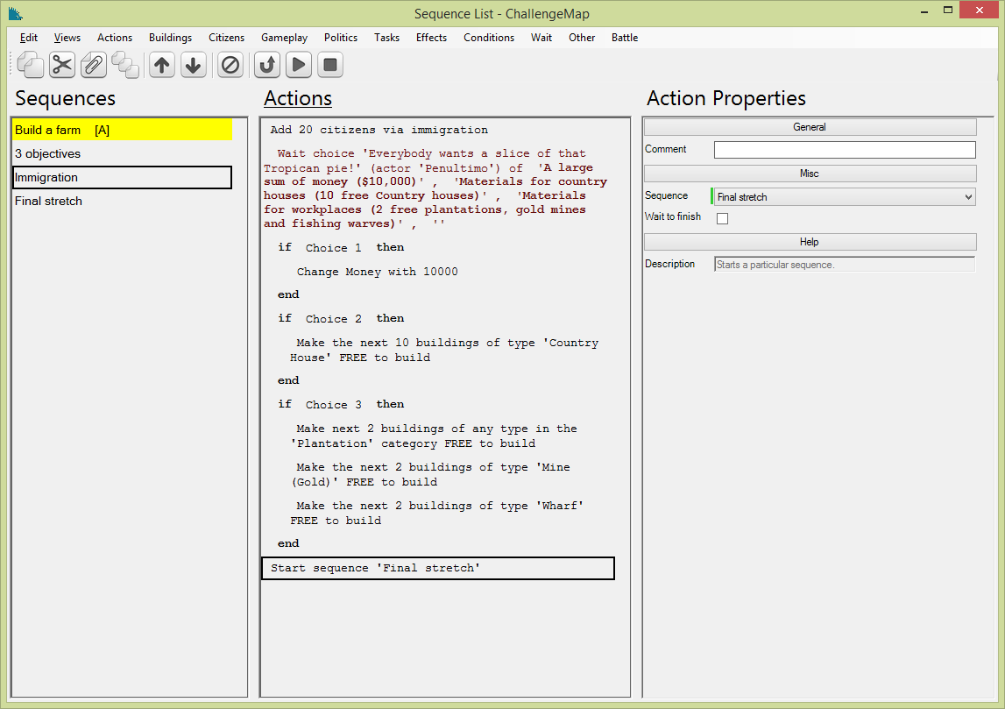The width and height of the screenshot is (1005, 709).
Task: Open the Actions menu
Action: pos(115,37)
